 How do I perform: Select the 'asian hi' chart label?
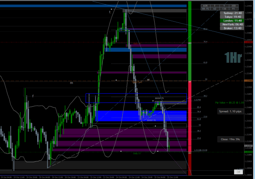coord(159,98)
